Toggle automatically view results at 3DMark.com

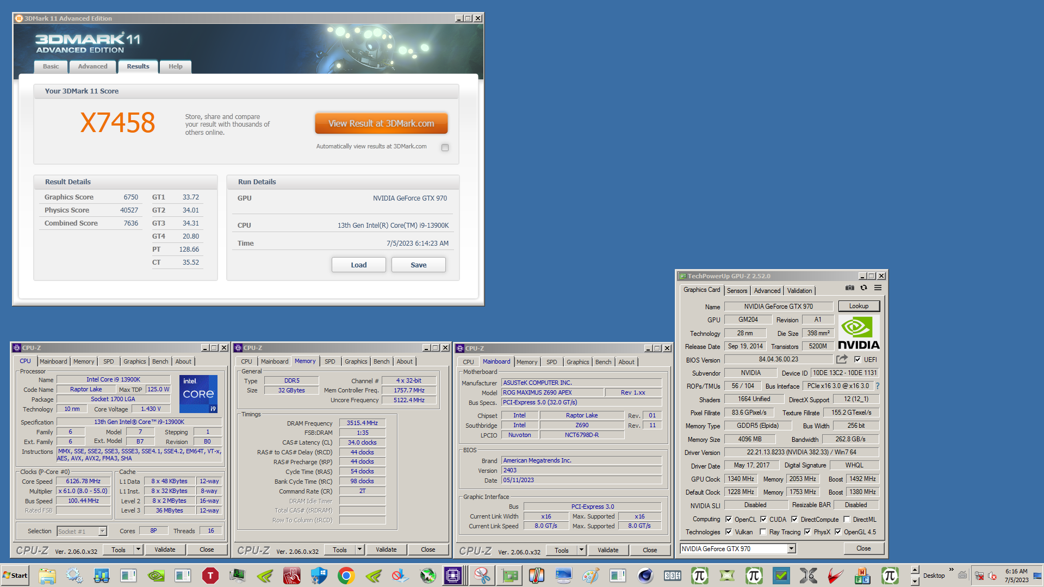coord(445,147)
